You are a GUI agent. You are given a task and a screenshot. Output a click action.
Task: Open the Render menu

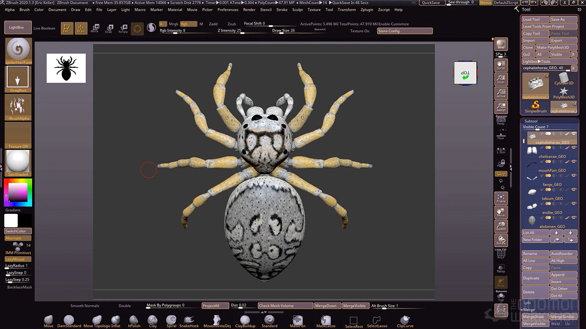[250, 10]
